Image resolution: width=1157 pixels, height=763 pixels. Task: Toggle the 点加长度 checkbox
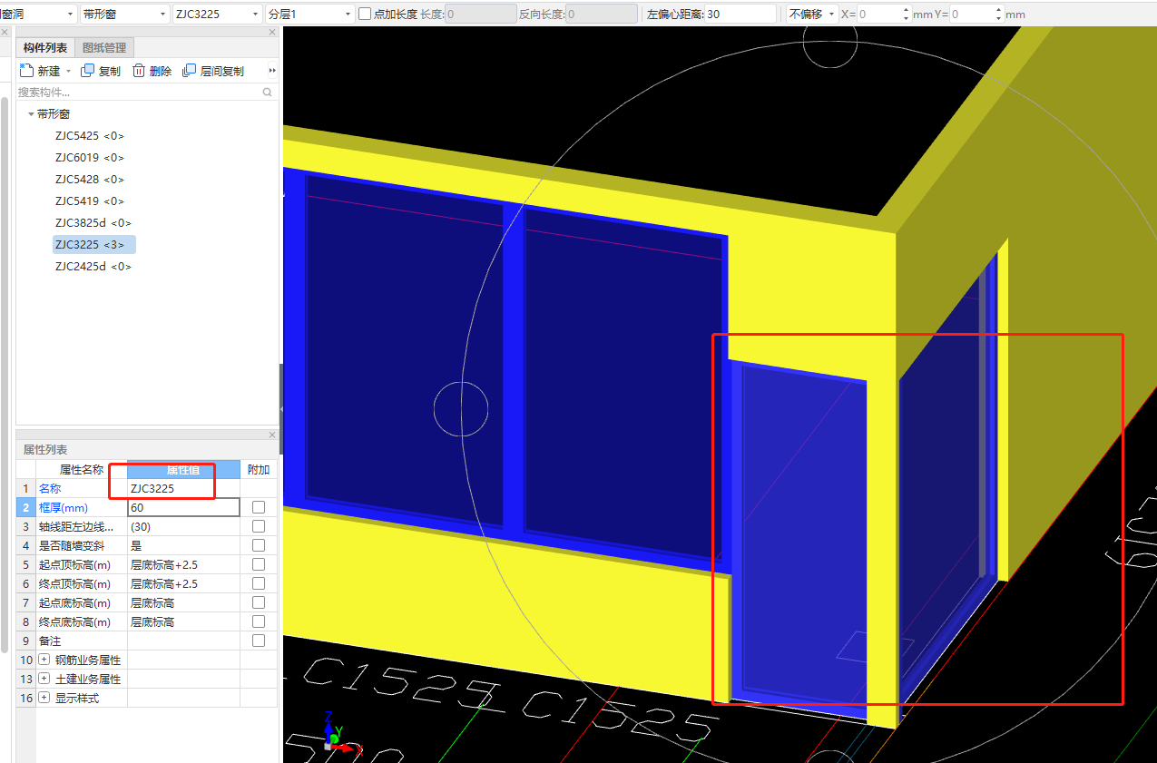(365, 14)
